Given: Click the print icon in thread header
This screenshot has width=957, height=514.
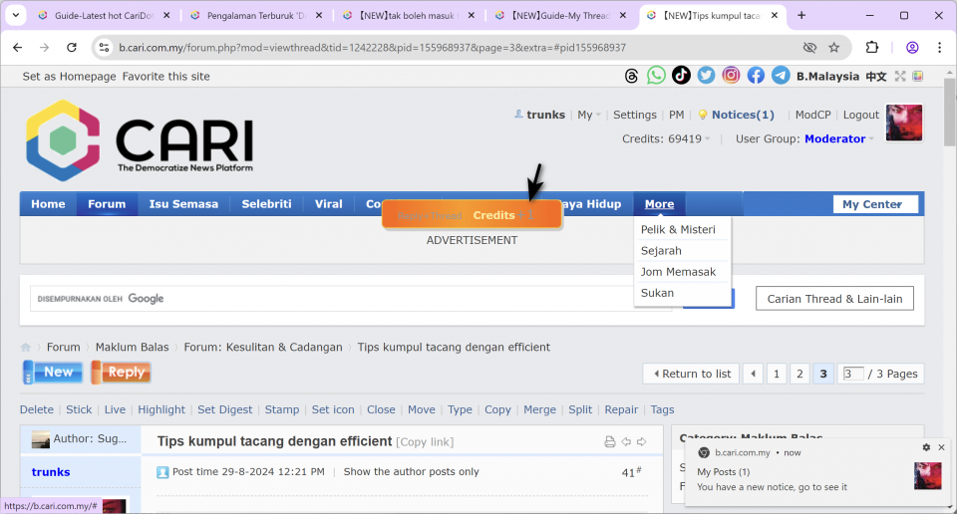Looking at the screenshot, I should (610, 442).
